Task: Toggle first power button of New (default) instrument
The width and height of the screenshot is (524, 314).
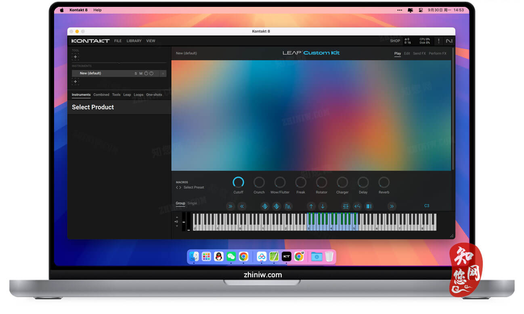Action: pos(146,73)
